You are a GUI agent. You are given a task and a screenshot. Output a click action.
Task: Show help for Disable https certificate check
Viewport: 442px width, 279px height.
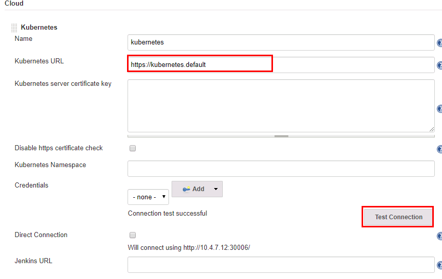point(439,149)
